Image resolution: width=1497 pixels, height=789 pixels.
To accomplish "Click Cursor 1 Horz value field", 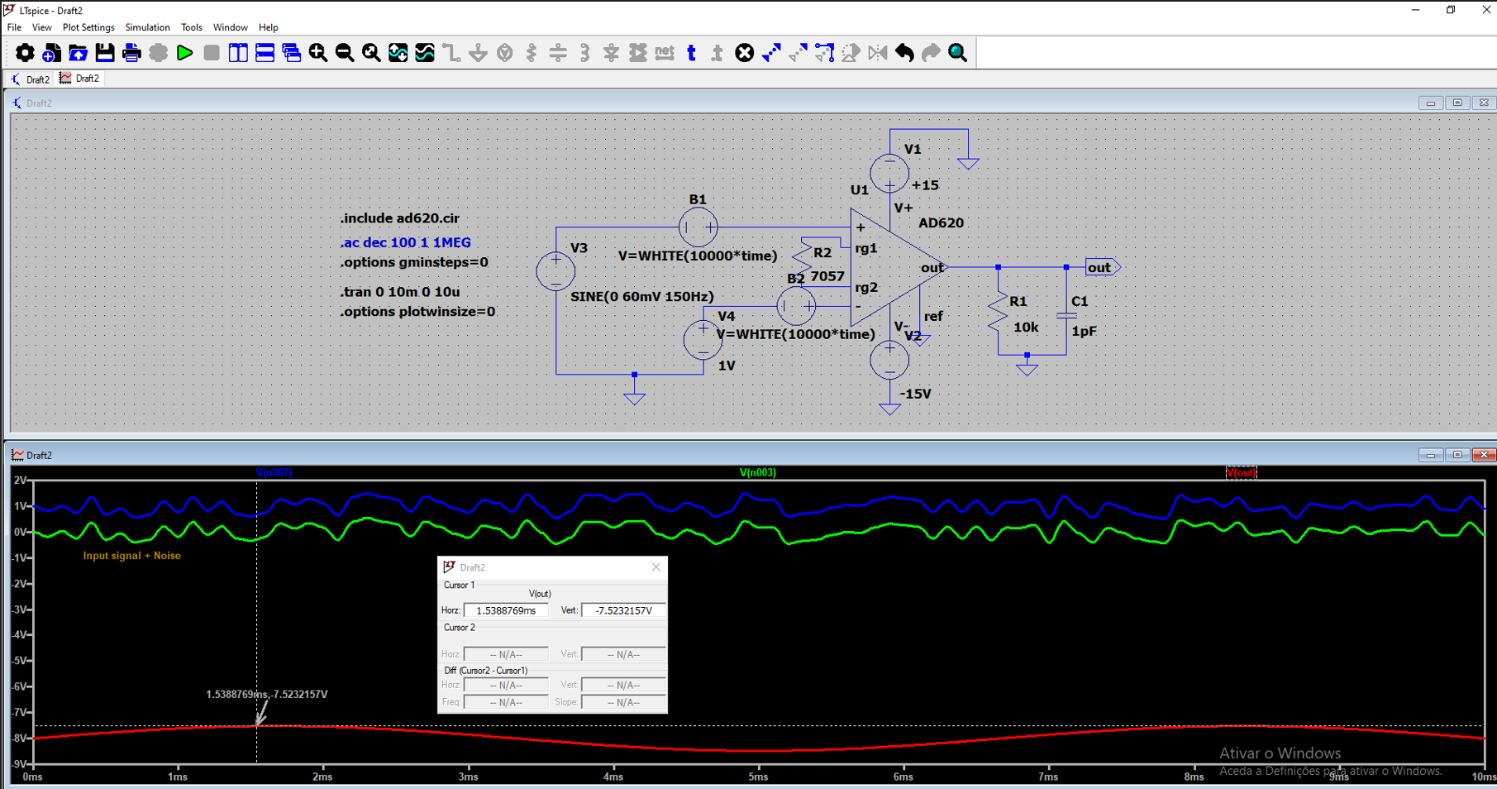I will 506,610.
